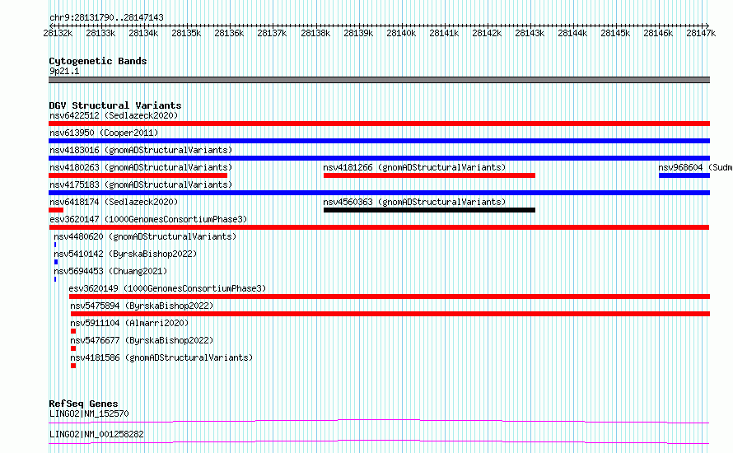733x453 pixels.
Task: Click the nsv6422512 red variant bar
Action: pyautogui.click(x=379, y=124)
